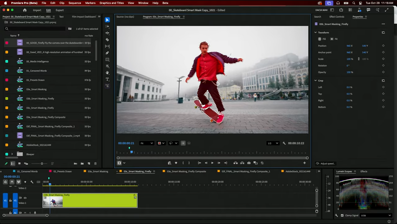Toggle the Clamp Signal checkbox
The image size is (397, 224).
(342, 215)
